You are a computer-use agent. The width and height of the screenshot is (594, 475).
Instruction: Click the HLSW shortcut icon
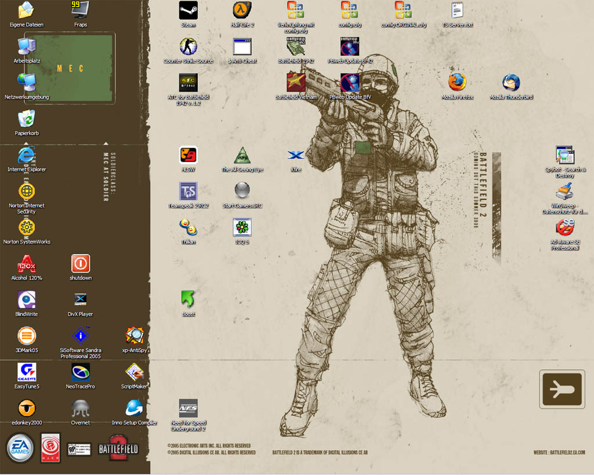coord(189,155)
